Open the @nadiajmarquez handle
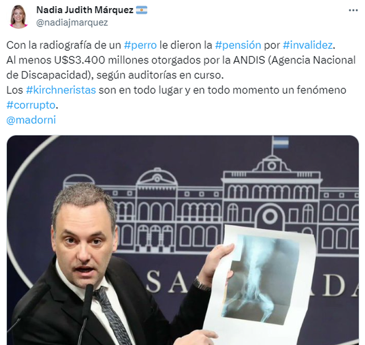365x345 pixels. tap(72, 23)
